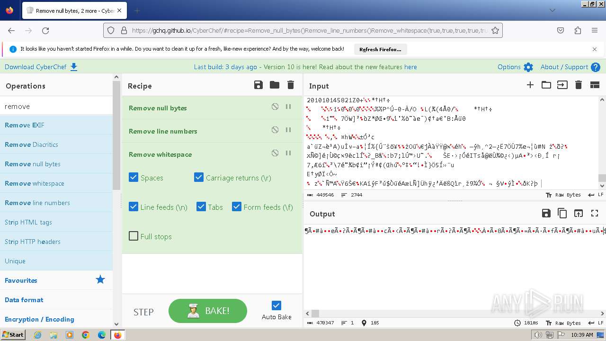Select the Remove Diacritics operation
The height and width of the screenshot is (341, 606).
pyautogui.click(x=56, y=144)
